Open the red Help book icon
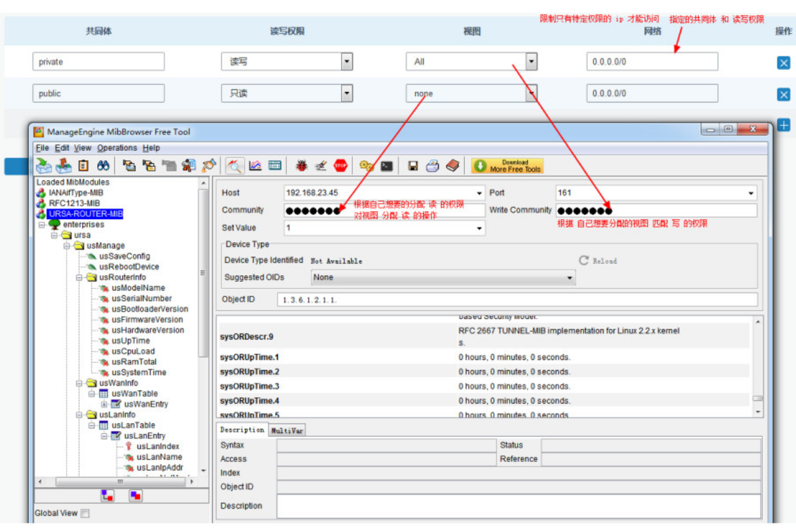This screenshot has width=796, height=530. coord(452,165)
